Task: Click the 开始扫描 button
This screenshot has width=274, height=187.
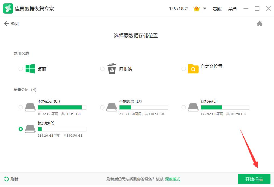Action: click(x=254, y=179)
